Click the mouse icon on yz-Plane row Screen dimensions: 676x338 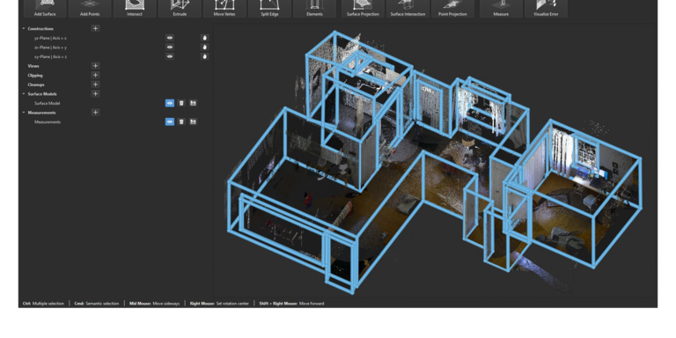pyautogui.click(x=205, y=38)
